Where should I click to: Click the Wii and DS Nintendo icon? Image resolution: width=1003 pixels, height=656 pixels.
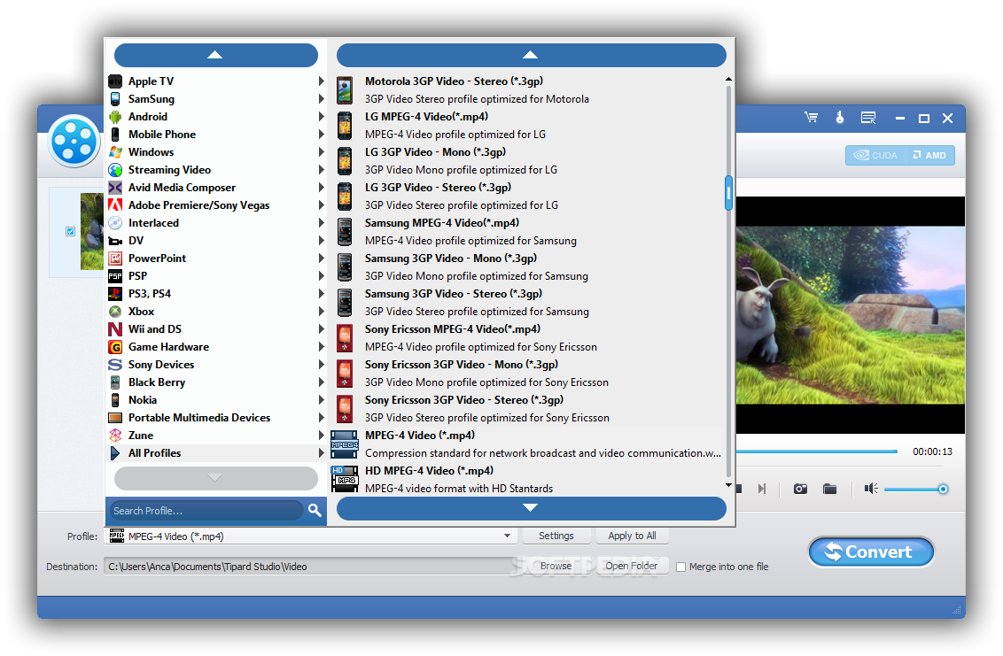coord(115,329)
